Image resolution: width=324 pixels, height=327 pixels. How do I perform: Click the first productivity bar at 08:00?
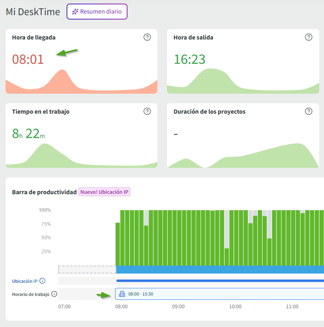pos(118,244)
